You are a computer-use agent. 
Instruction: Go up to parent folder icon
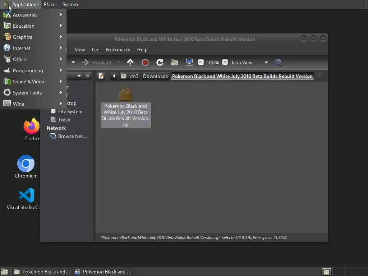click(x=130, y=63)
